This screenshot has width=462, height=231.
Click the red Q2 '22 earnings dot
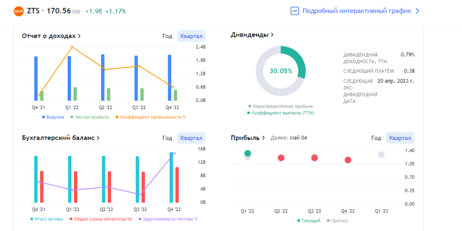point(281,158)
